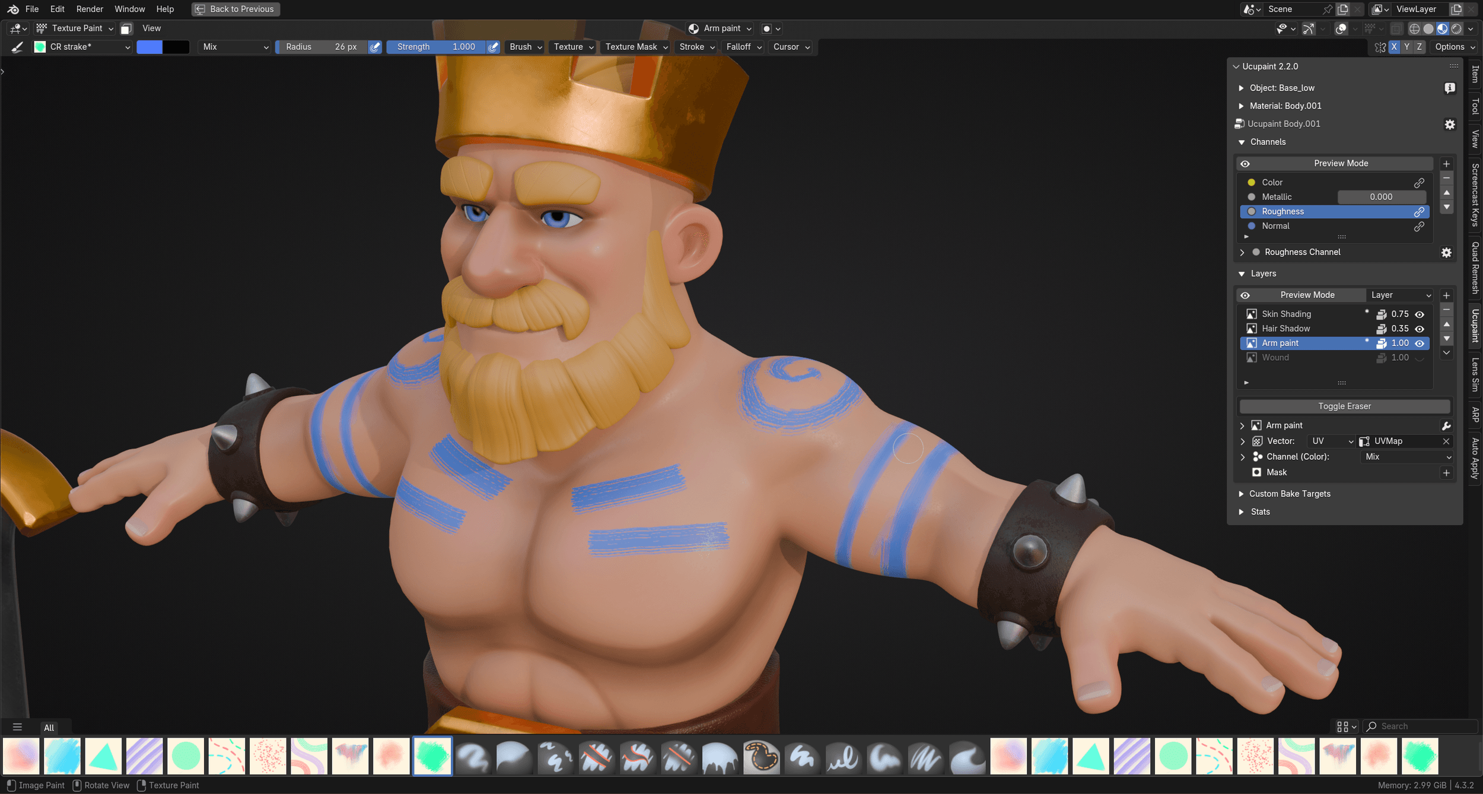The height and width of the screenshot is (794, 1483).
Task: Open the asset shelf display settings icon
Action: pyautogui.click(x=1346, y=726)
